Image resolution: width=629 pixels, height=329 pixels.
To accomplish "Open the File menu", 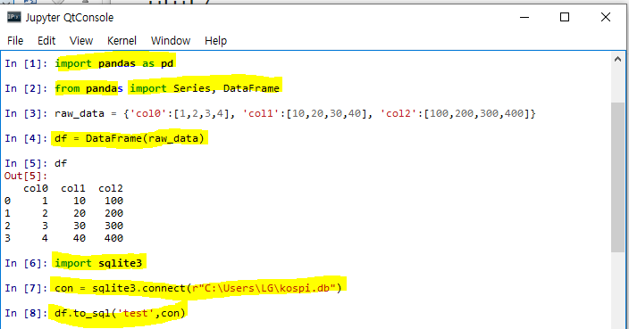I will [x=15, y=41].
